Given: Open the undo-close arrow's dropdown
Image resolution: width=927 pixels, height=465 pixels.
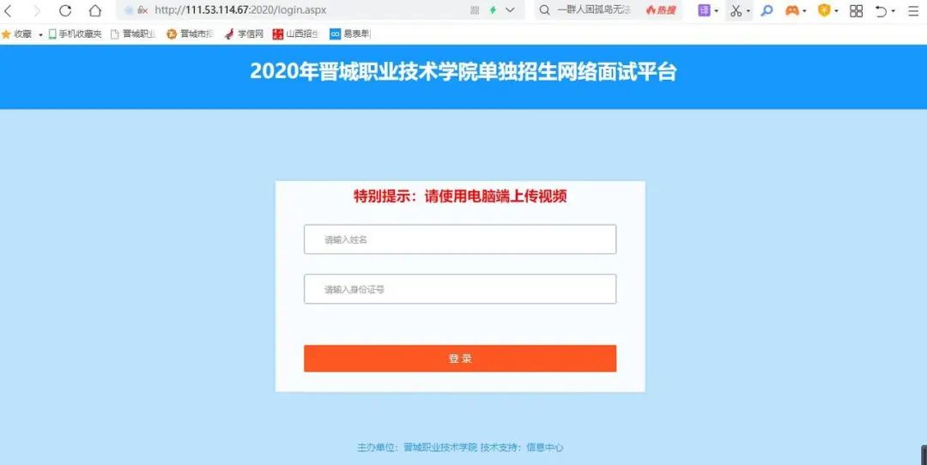Looking at the screenshot, I should (894, 11).
